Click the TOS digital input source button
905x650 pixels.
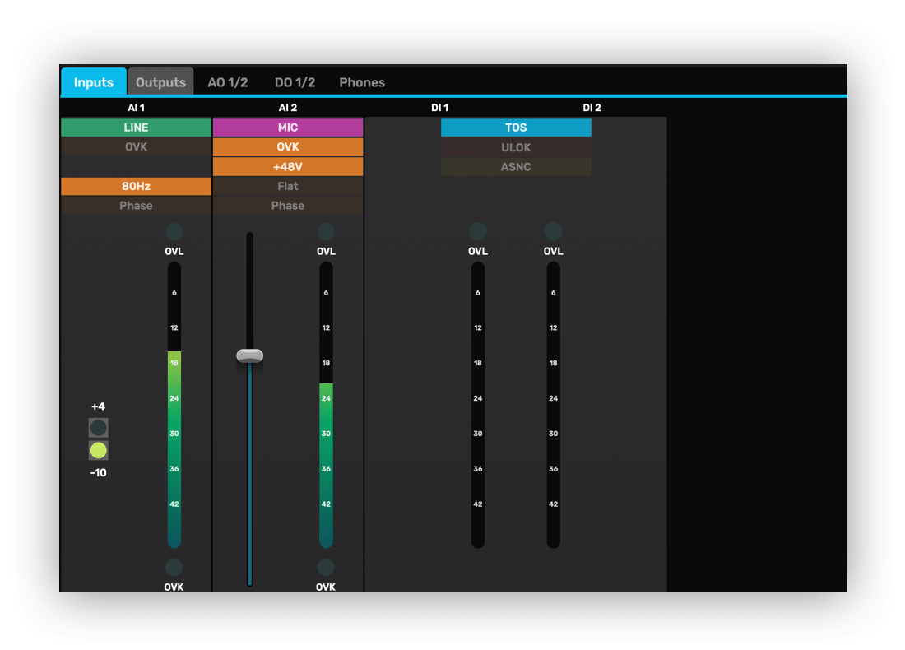(x=516, y=128)
